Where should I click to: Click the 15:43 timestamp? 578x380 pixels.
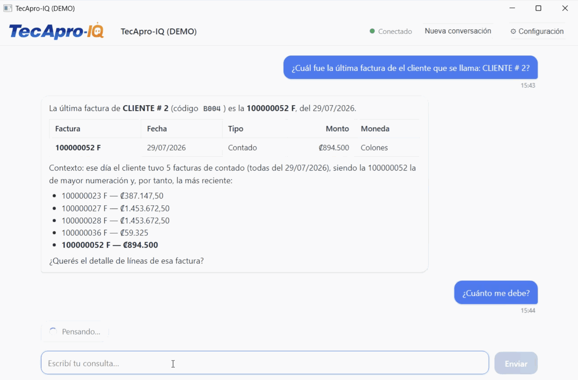[x=528, y=85]
